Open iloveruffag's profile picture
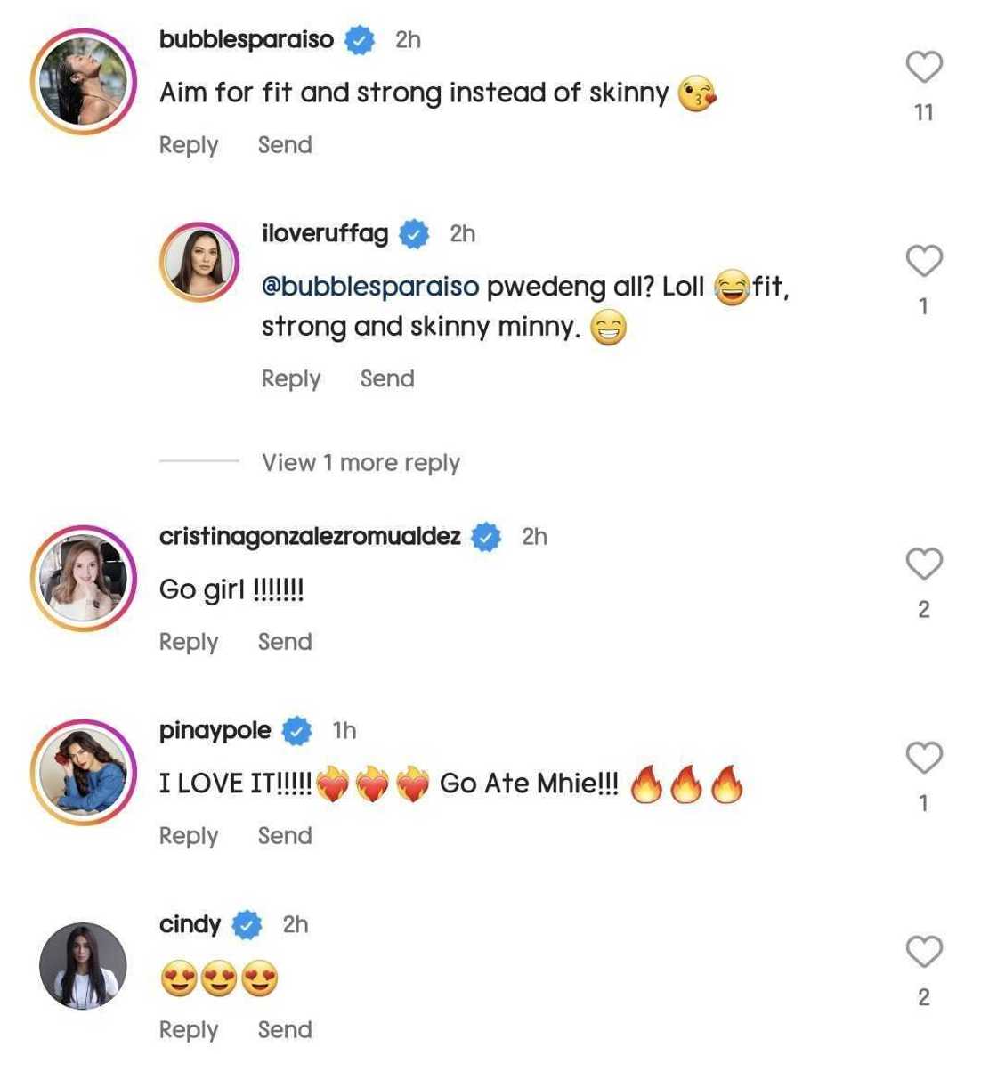 [199, 263]
